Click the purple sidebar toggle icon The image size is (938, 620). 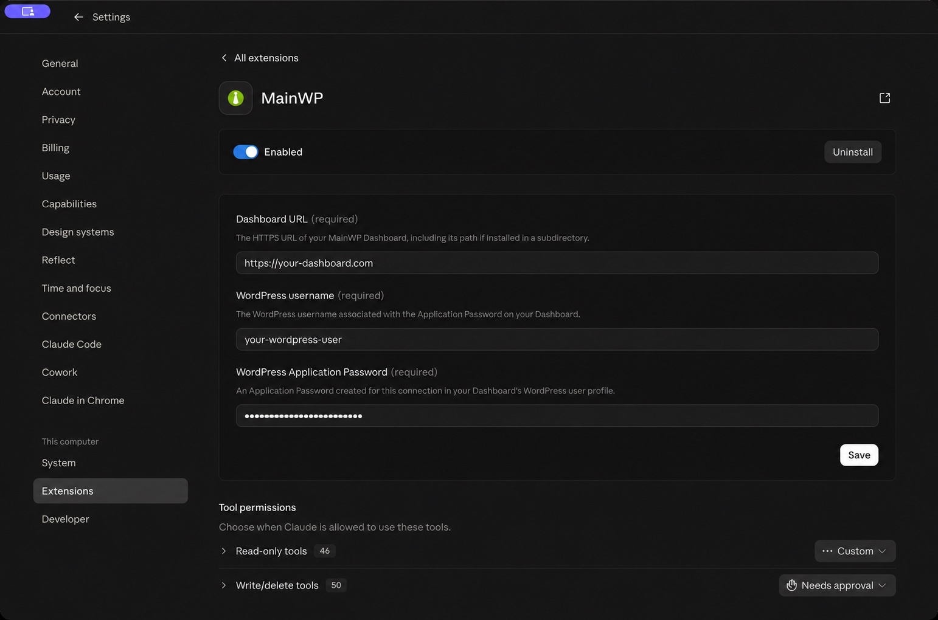click(x=27, y=11)
